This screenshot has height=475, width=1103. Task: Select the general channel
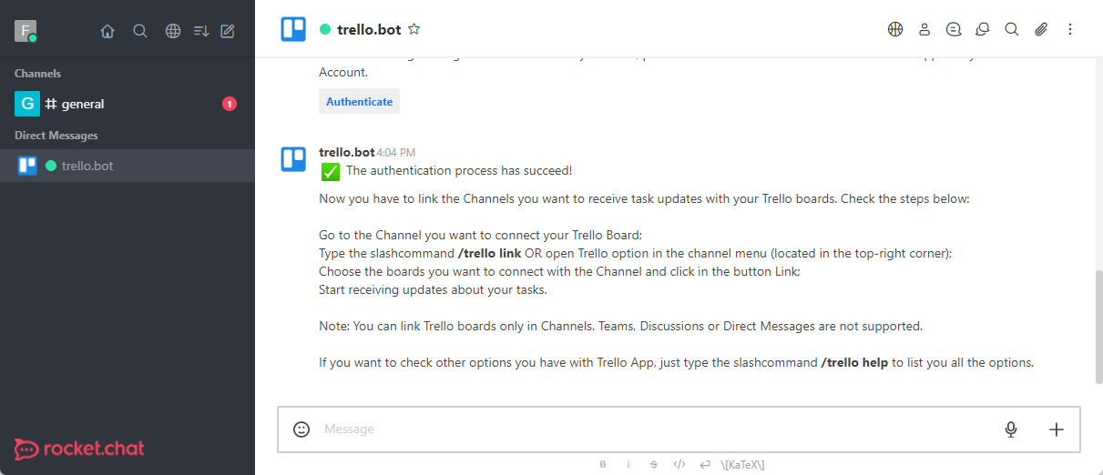tap(128, 104)
